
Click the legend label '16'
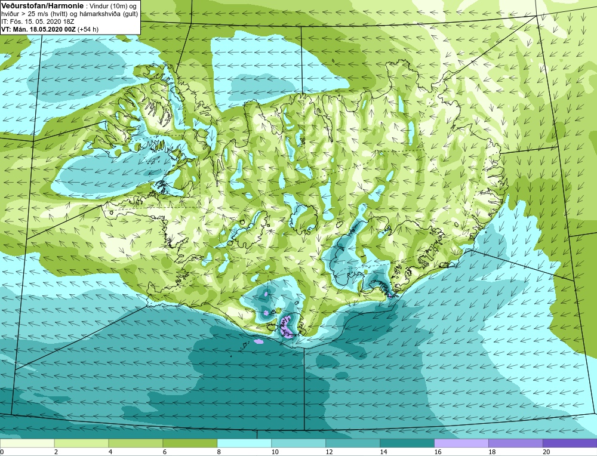tap(438, 452)
